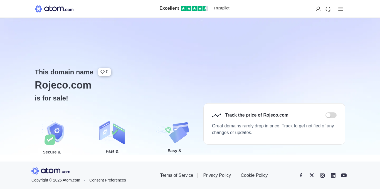Open the YouTube social icon
This screenshot has height=189, width=380.
pyautogui.click(x=344, y=175)
